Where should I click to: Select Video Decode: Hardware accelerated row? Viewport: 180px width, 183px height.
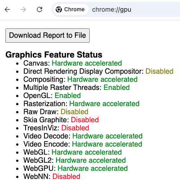[83, 136]
